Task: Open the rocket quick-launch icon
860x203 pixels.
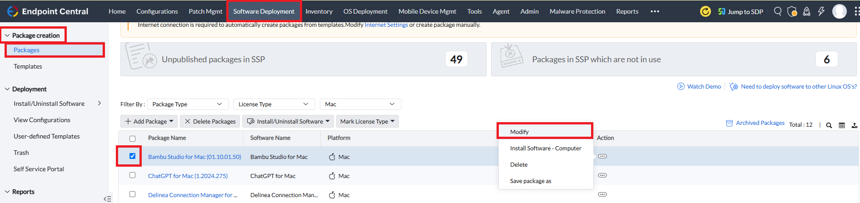Action: point(806,11)
